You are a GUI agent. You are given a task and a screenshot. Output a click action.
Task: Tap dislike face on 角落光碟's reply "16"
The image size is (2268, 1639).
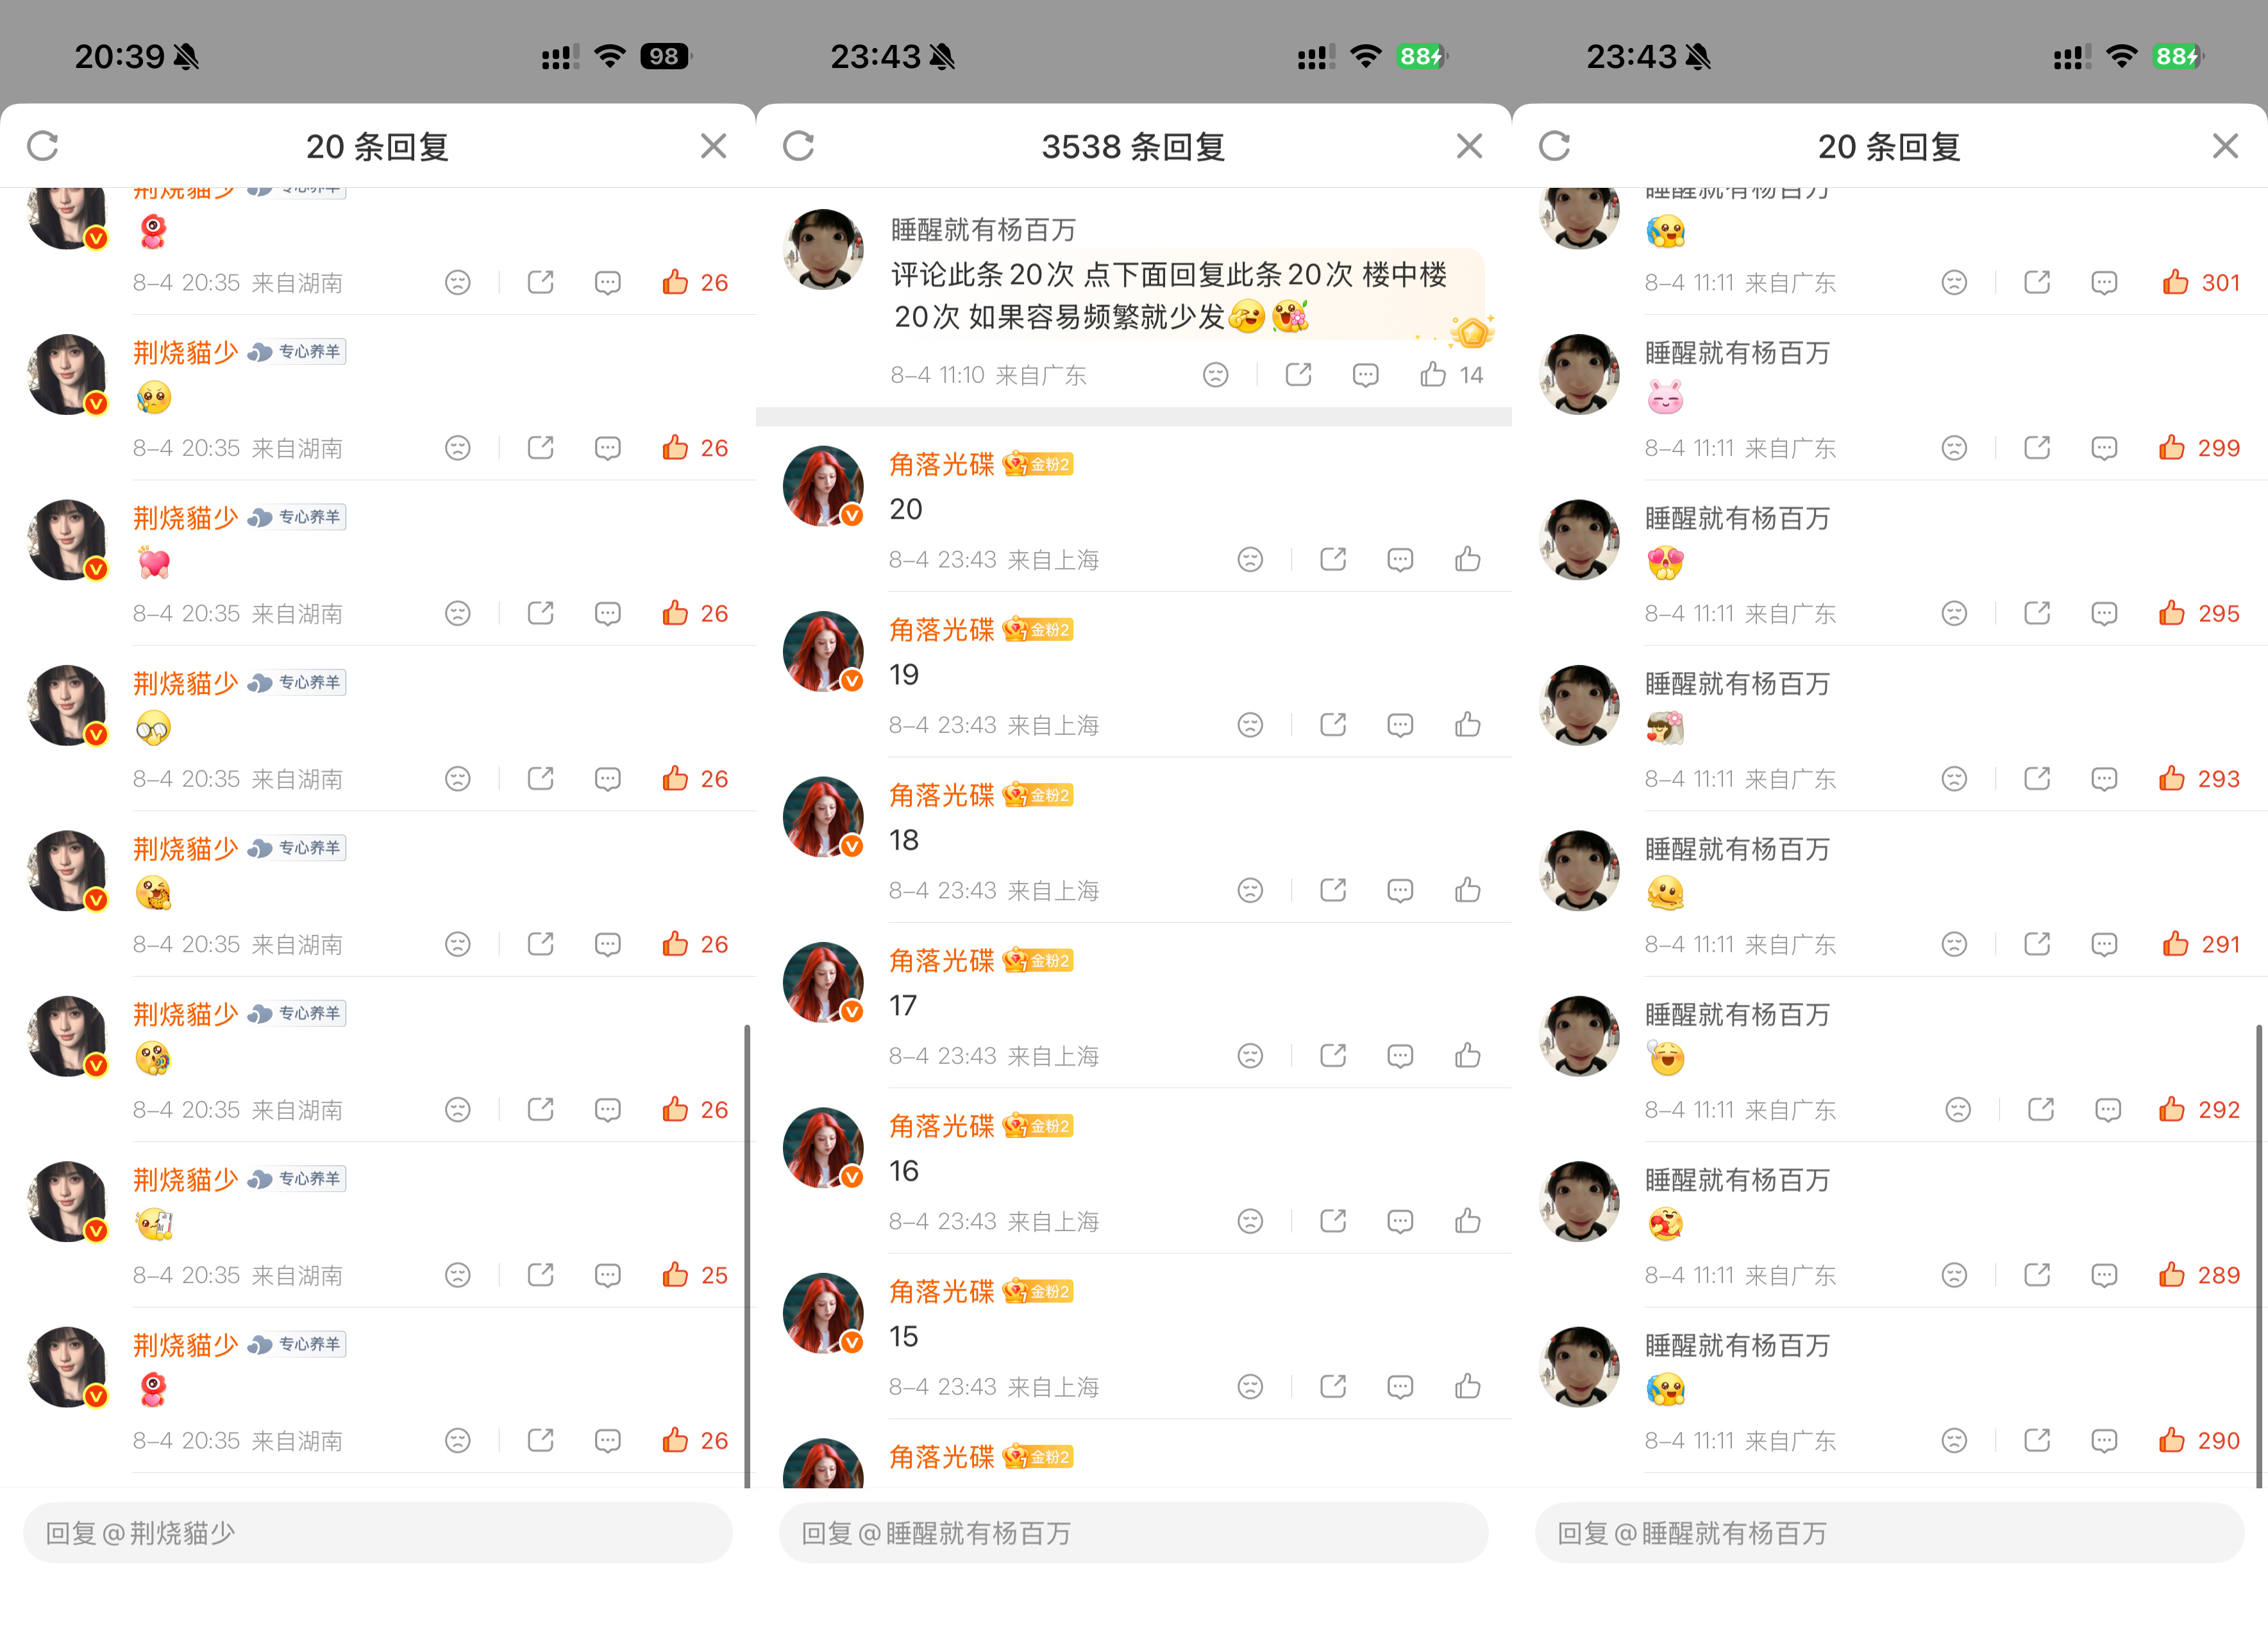[1251, 1221]
